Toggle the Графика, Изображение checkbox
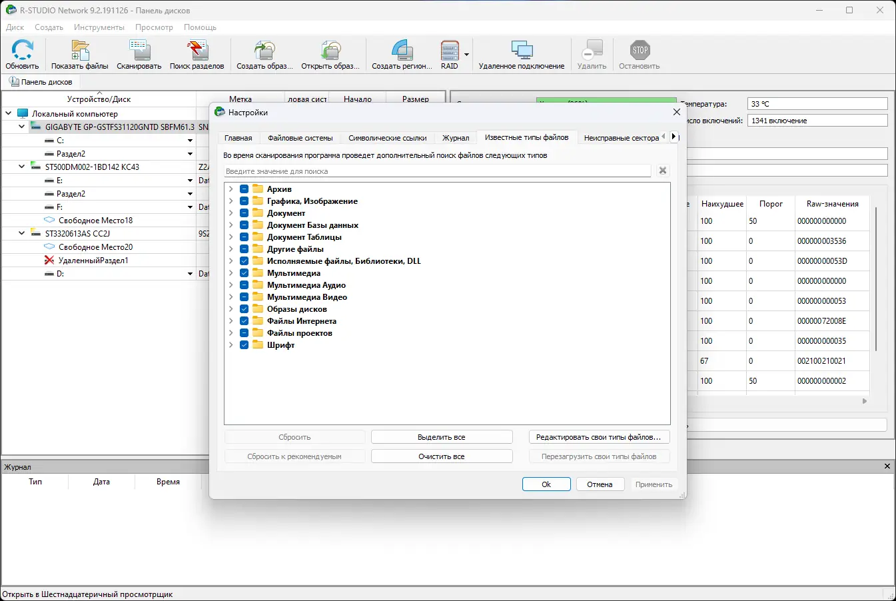This screenshot has width=896, height=601. [244, 201]
